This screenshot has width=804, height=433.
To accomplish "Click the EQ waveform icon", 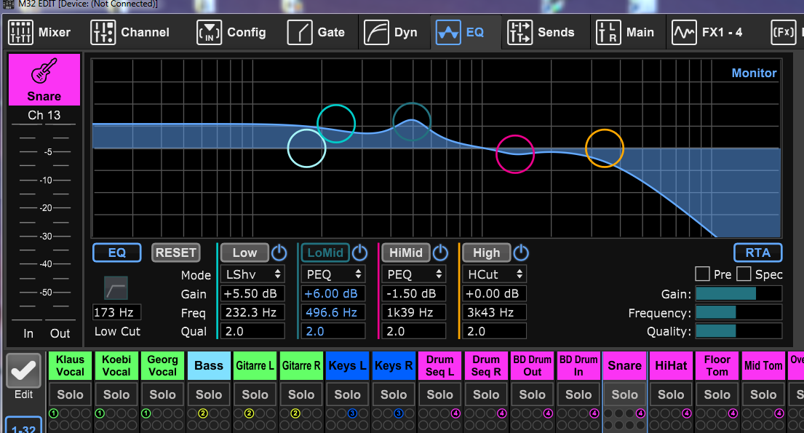I will 448,32.
